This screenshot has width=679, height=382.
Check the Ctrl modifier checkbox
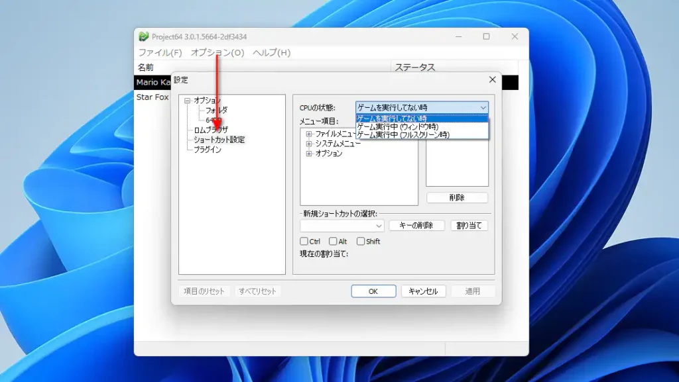point(304,241)
